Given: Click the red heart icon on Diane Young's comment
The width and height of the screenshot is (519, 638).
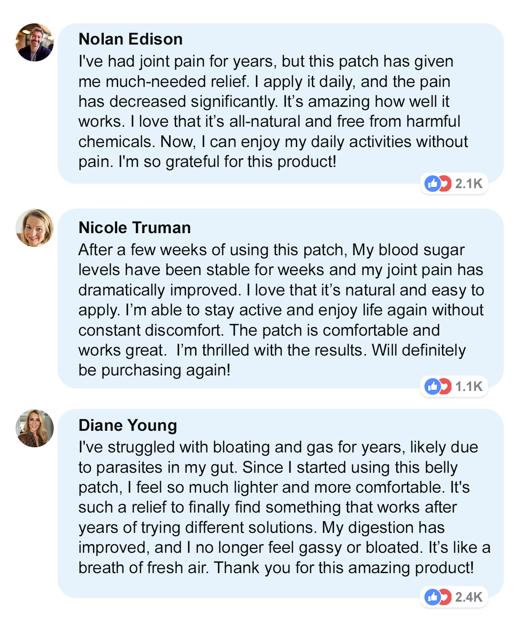Looking at the screenshot, I should pos(445,597).
